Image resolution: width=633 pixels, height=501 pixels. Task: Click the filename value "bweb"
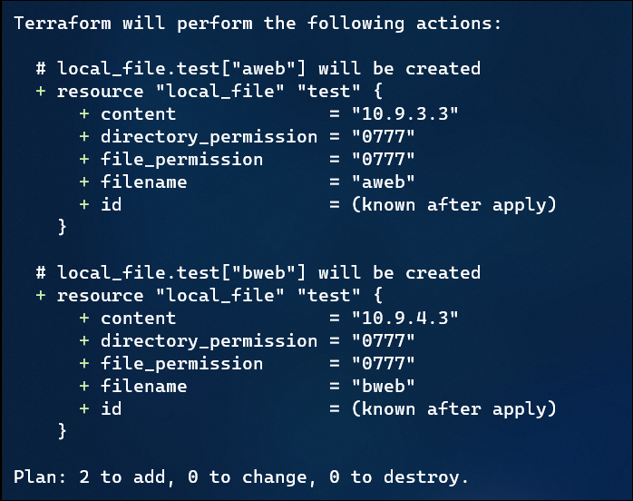384,387
